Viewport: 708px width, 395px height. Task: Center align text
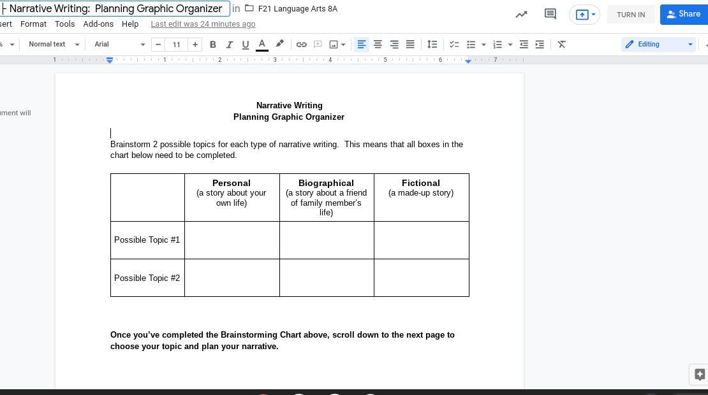(x=378, y=44)
